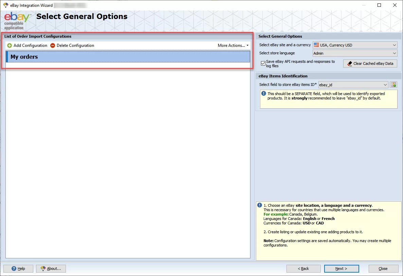Click the info icon in ebay_id note

pos(263,93)
